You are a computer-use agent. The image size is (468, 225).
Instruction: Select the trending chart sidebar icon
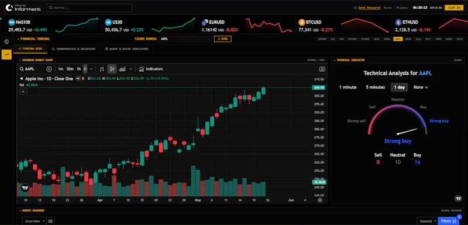click(6, 54)
